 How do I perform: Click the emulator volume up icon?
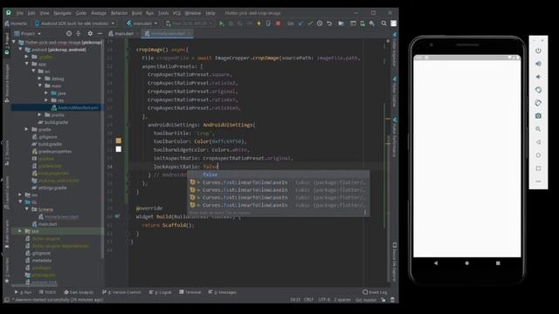tap(538, 64)
